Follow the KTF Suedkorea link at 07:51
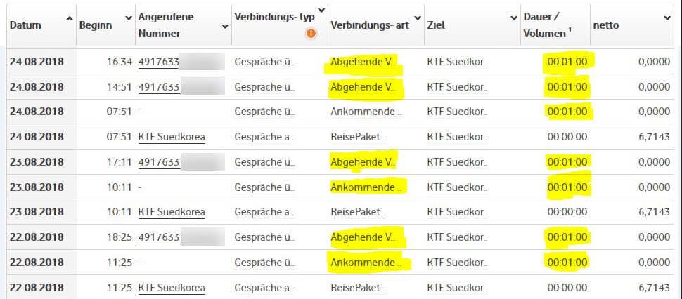This screenshot has width=682, height=299. coord(172,137)
